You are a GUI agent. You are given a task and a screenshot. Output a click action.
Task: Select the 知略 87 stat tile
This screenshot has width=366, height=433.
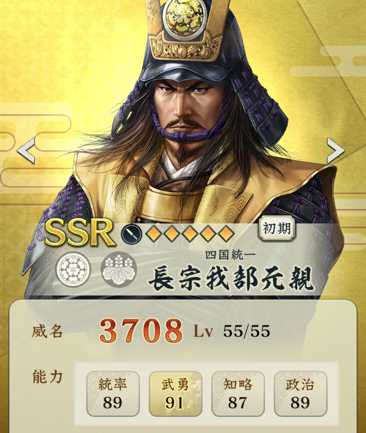point(237,393)
